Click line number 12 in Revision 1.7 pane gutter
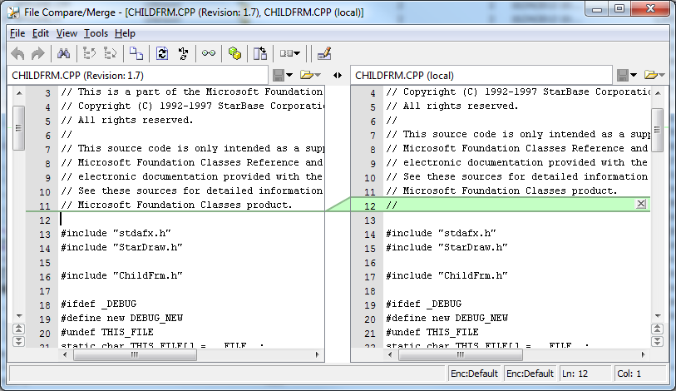676x391 pixels. tap(45, 220)
